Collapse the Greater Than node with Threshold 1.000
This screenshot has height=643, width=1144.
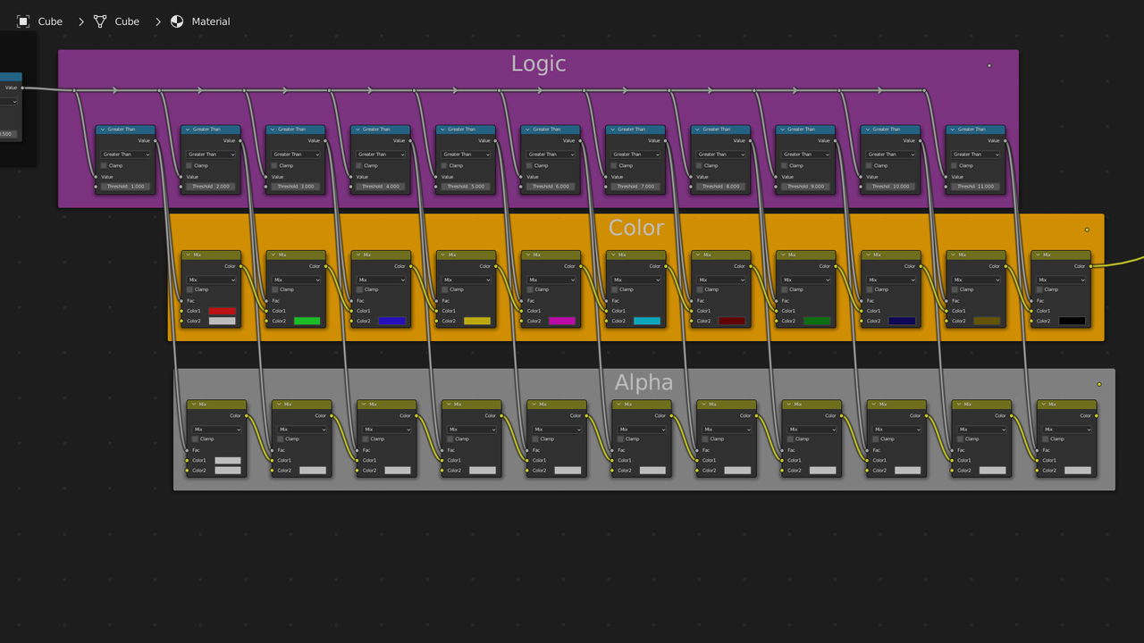pyautogui.click(x=105, y=129)
